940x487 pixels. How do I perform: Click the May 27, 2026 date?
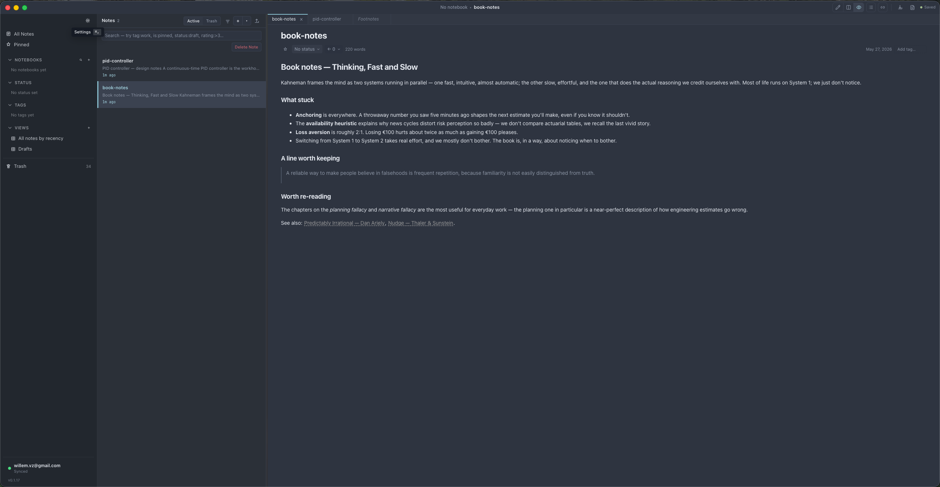[879, 49]
